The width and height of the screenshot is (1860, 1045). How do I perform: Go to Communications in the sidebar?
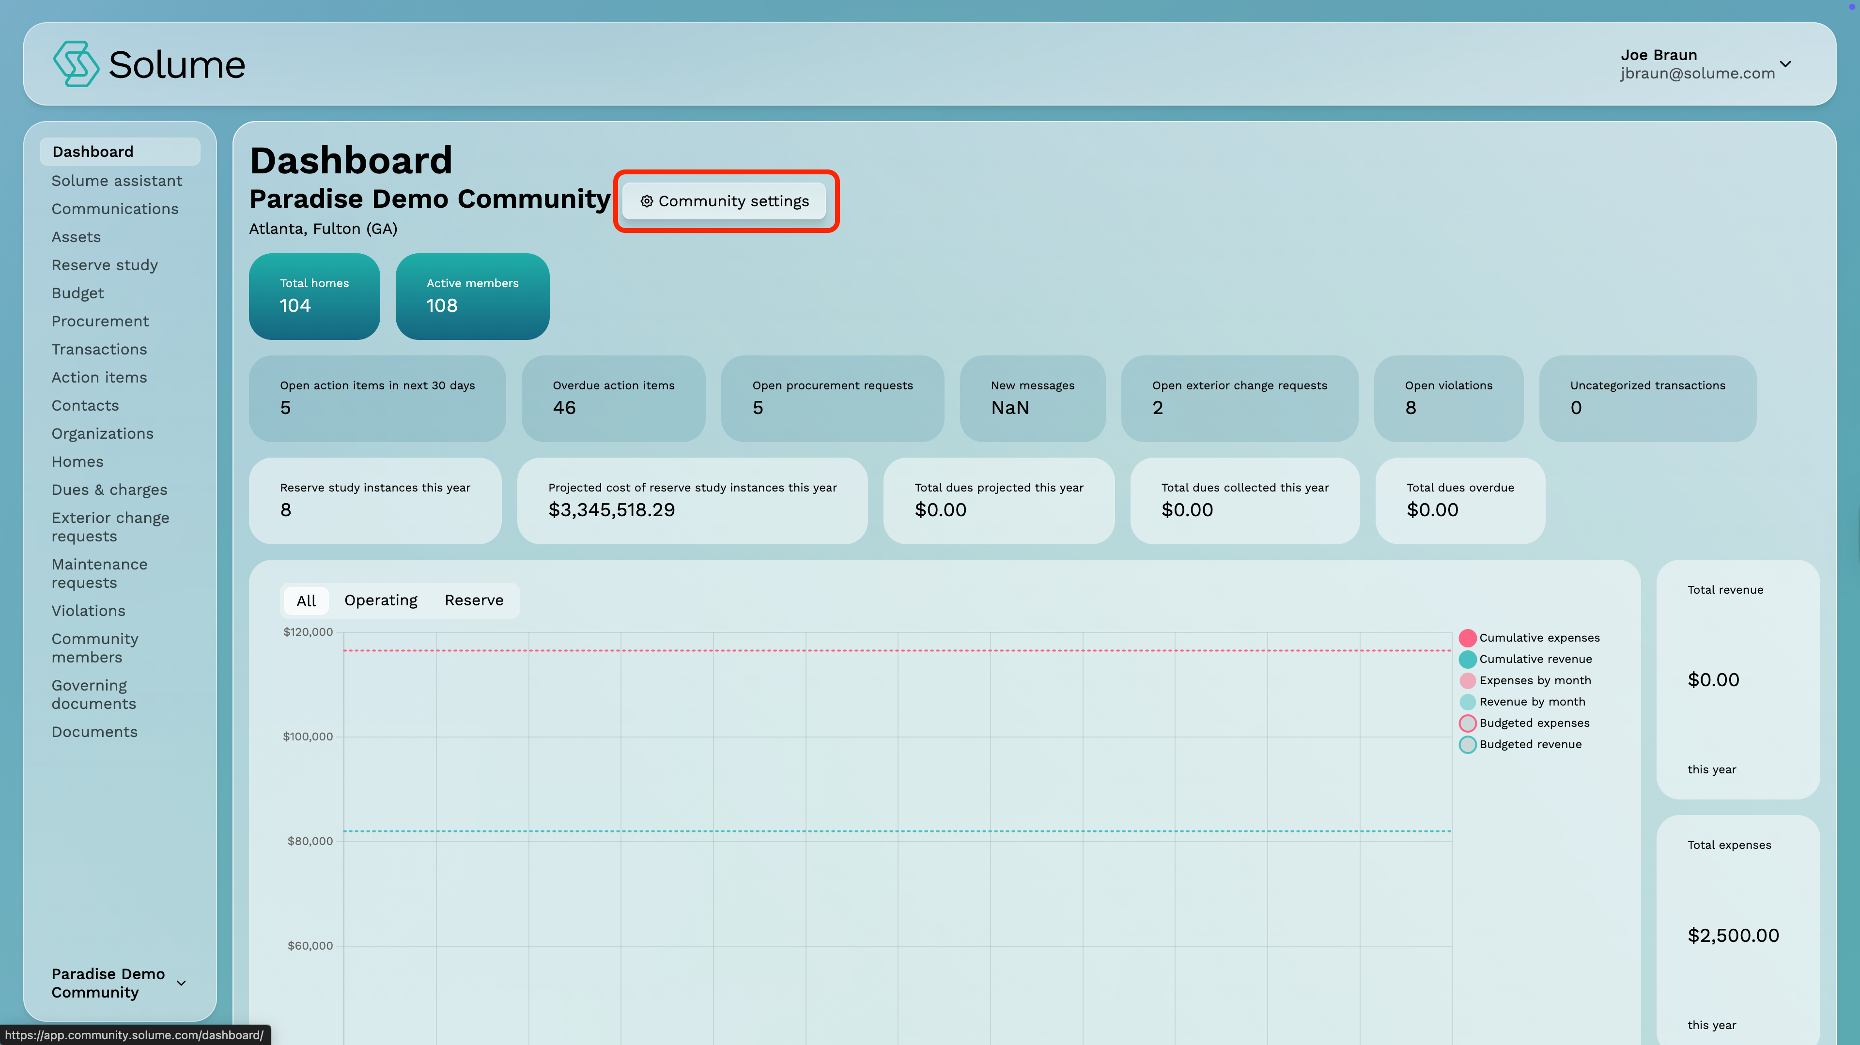click(115, 209)
